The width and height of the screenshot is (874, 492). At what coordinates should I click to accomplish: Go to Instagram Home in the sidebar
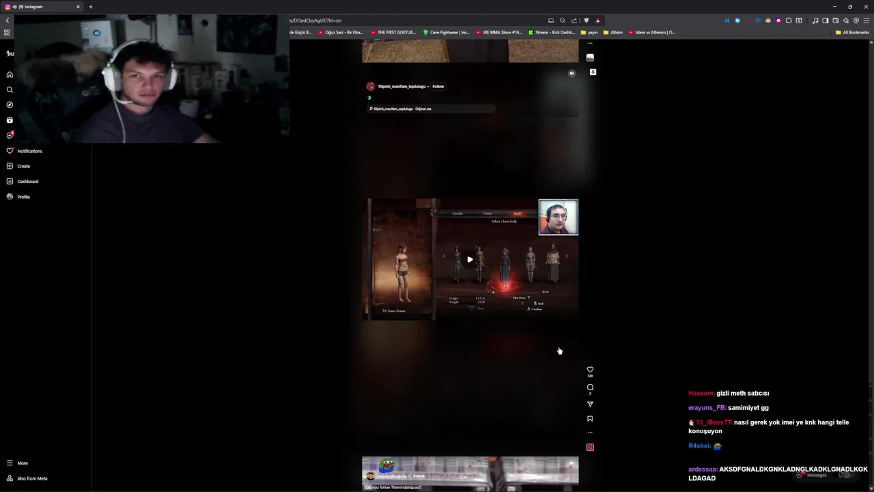point(10,74)
